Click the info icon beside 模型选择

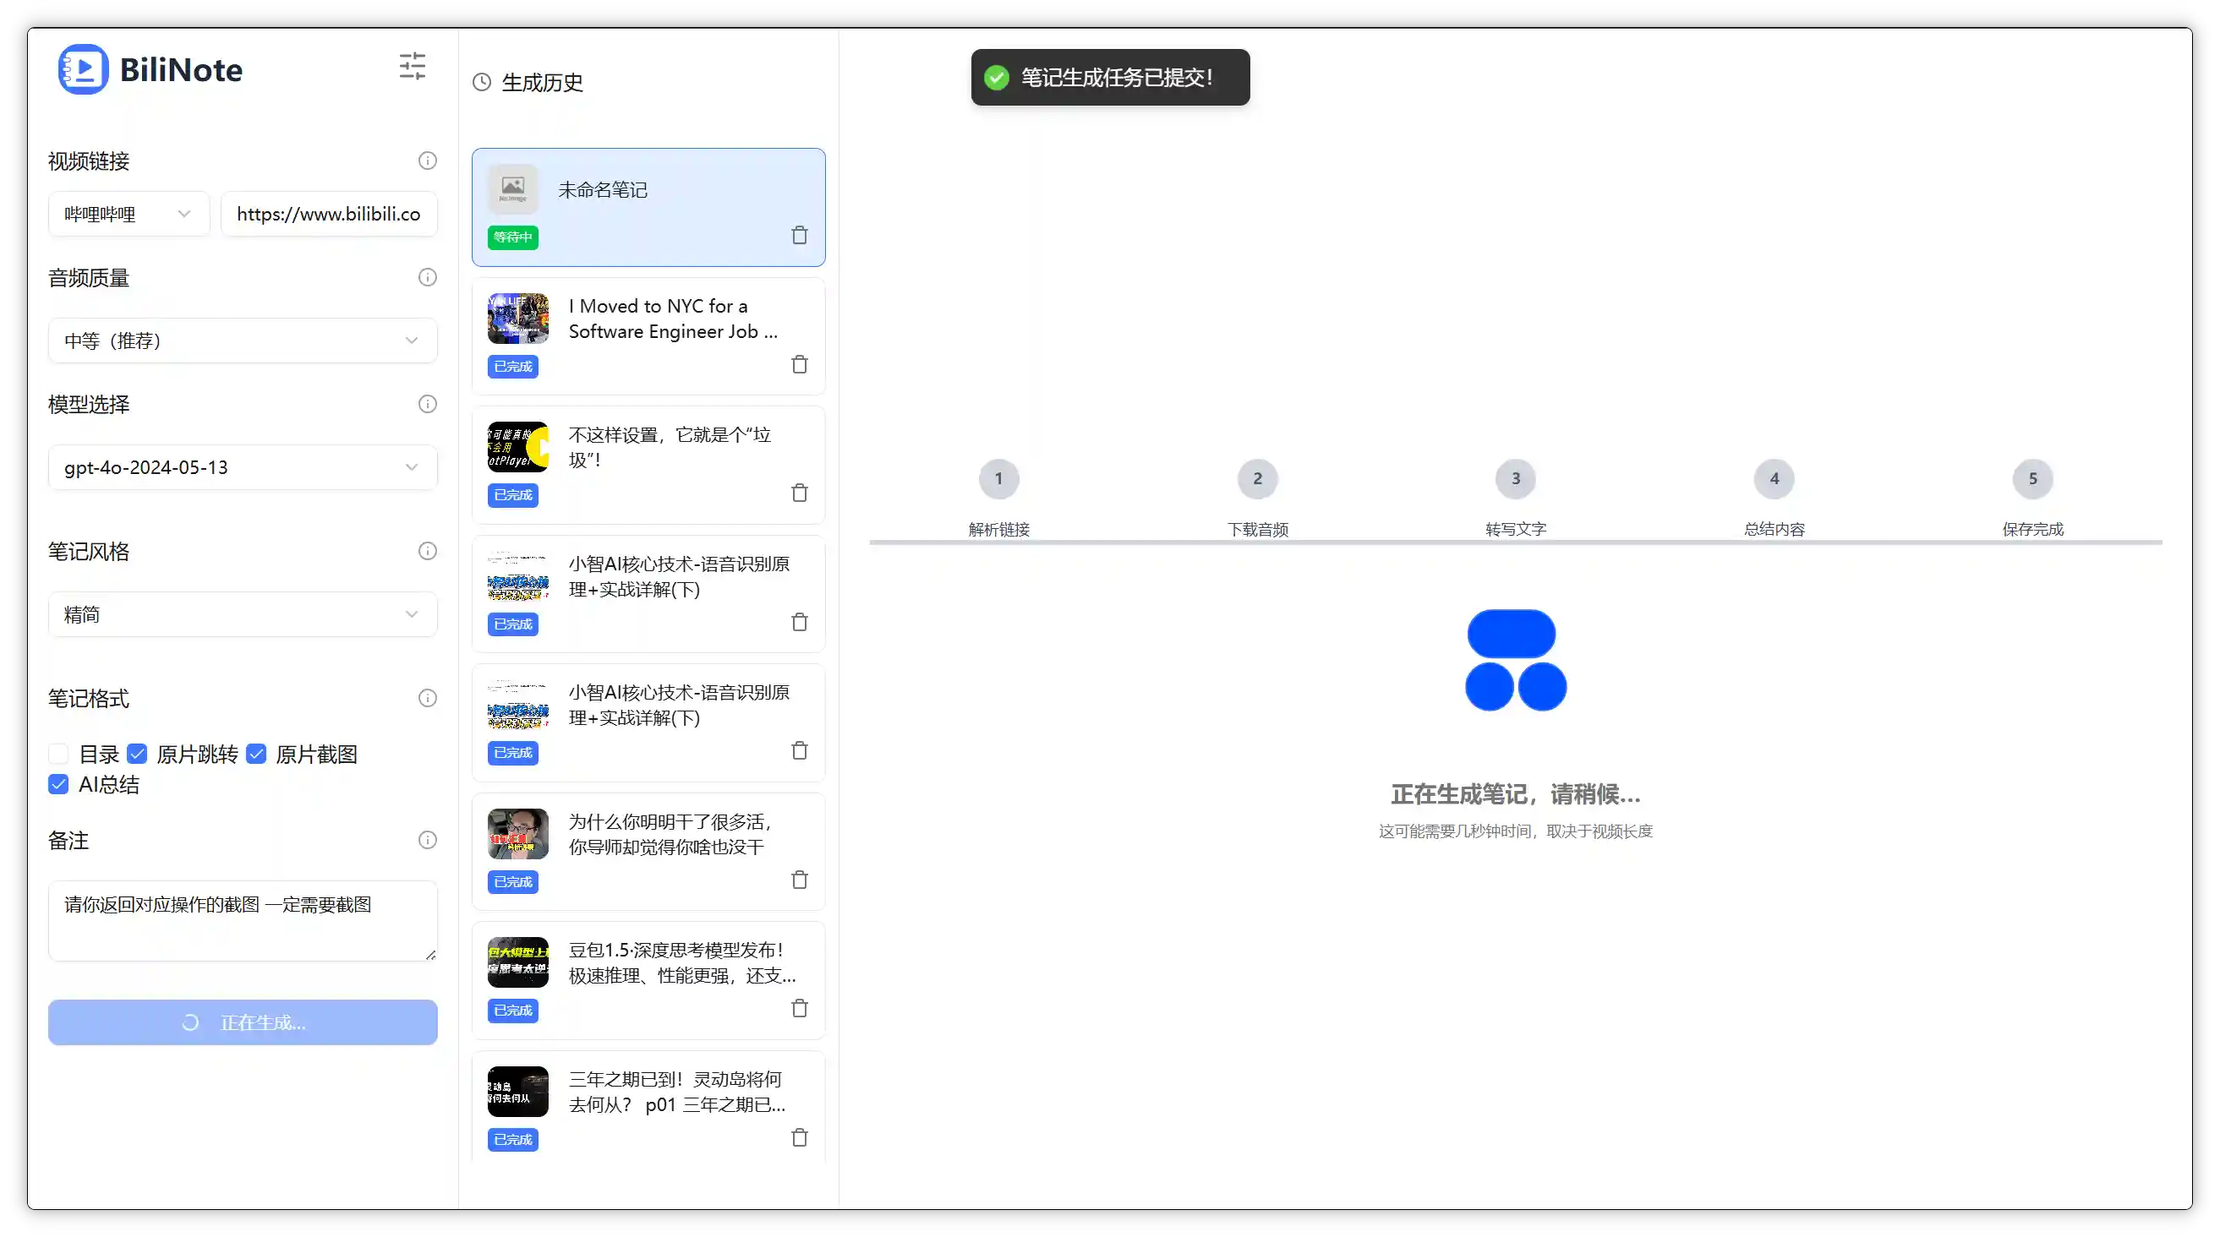[x=428, y=404]
